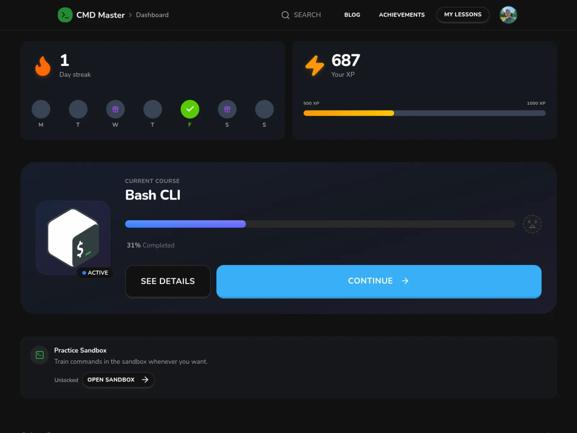Open the user profile avatar
The width and height of the screenshot is (577, 433).
click(508, 15)
